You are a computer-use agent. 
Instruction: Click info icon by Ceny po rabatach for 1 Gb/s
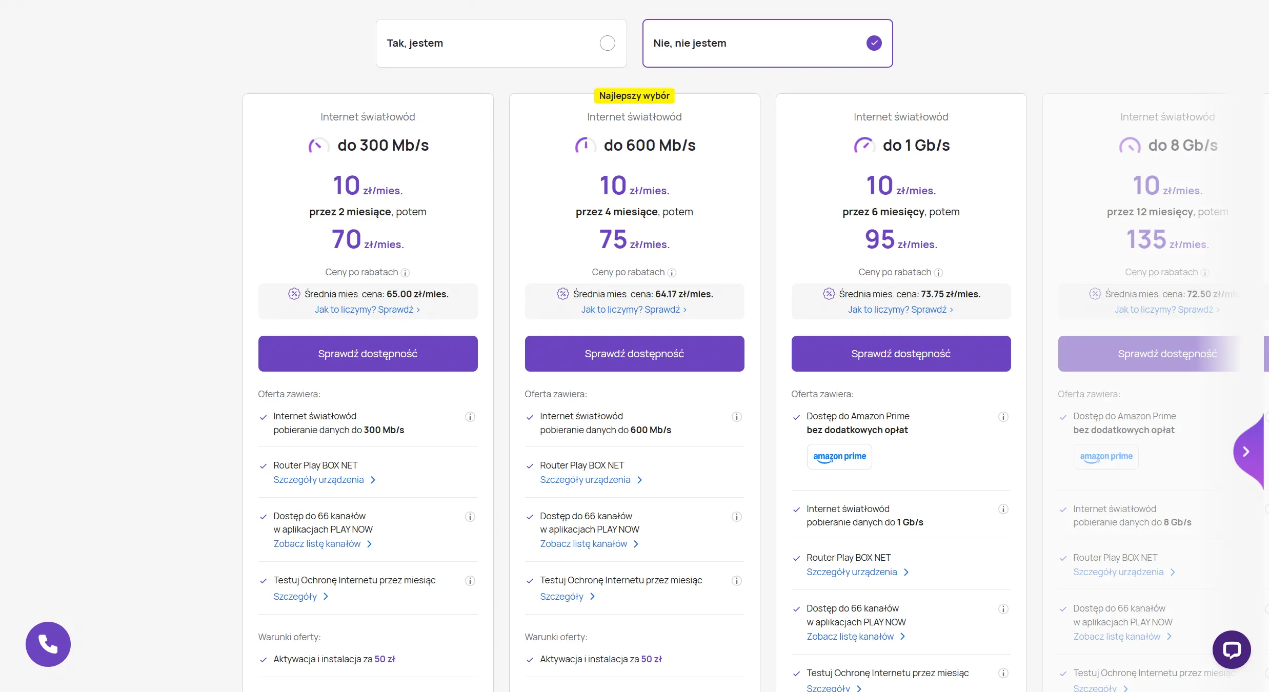pos(938,273)
